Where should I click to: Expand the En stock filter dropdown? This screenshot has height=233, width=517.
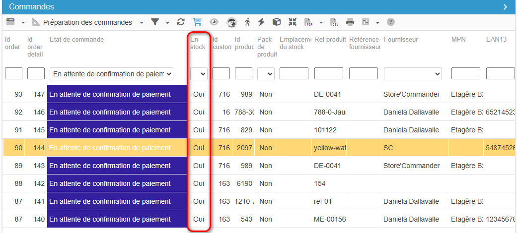point(199,74)
